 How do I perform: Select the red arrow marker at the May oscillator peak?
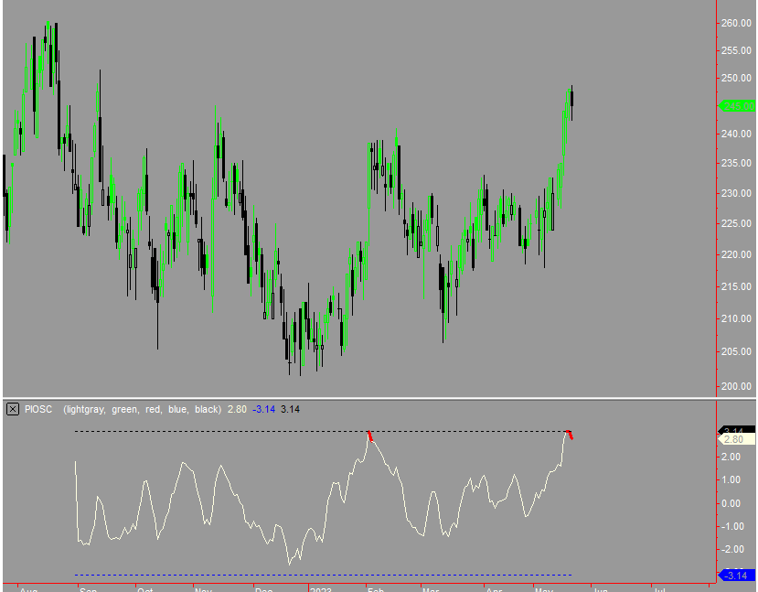(569, 435)
